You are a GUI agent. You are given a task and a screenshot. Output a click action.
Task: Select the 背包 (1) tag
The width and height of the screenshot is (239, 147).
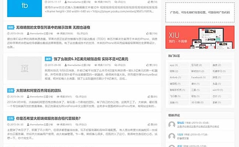click(x=200, y=96)
